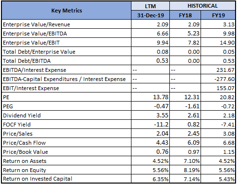Select the FY18 Return on Equity 8.19%
The image size is (237, 184).
(191, 170)
